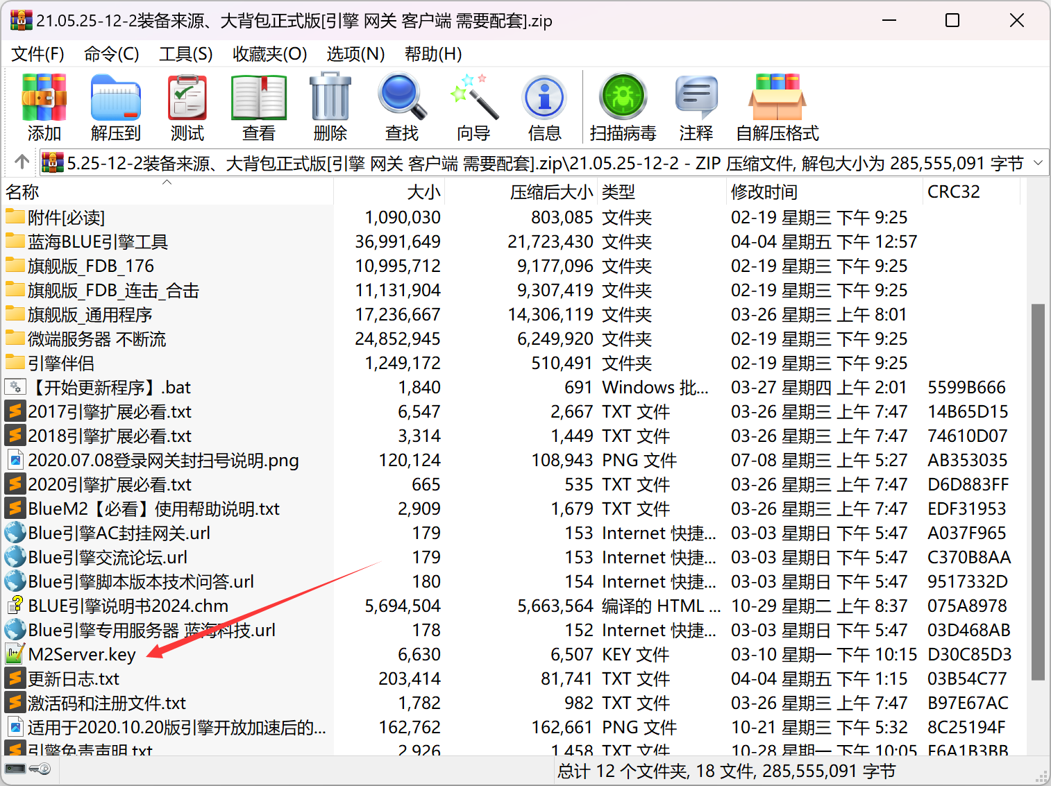Select 适用于2020.10.20版引擎开放加速后的... file
Image resolution: width=1051 pixels, height=786 pixels.
177,727
